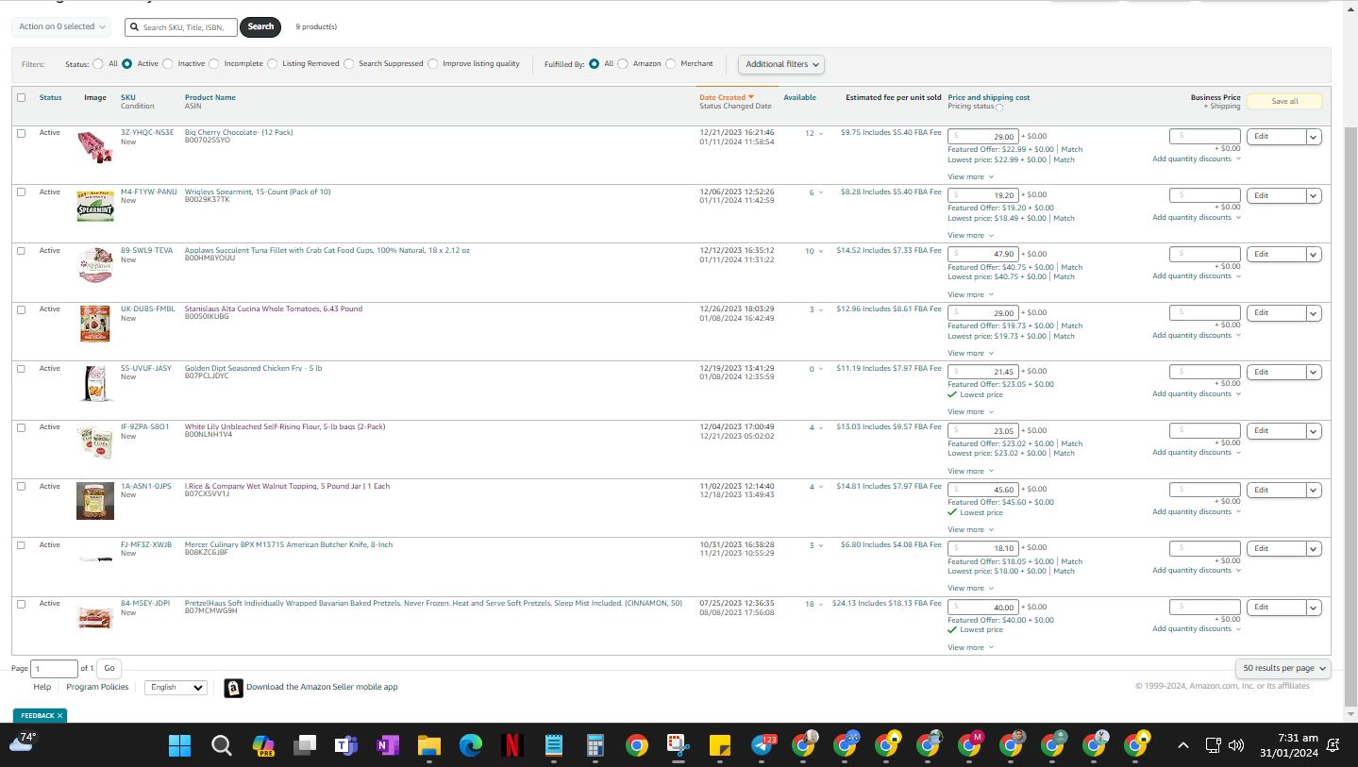The width and height of the screenshot is (1358, 767).
Task: Click the Search button
Action: (261, 26)
